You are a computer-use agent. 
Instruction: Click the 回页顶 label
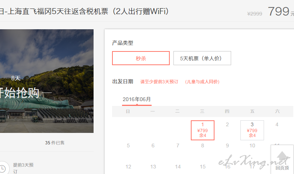282,168
